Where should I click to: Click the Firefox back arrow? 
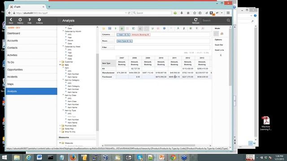(x=9, y=13)
